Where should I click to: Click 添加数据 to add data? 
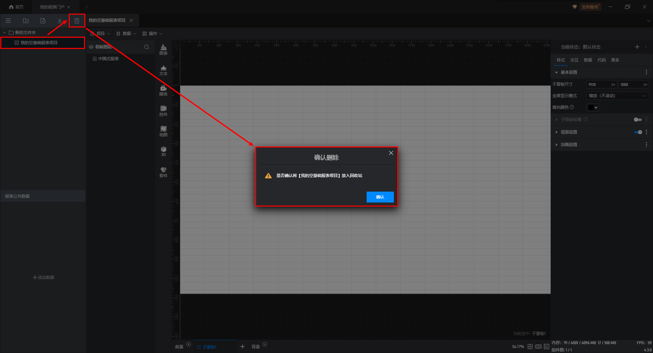(44, 278)
